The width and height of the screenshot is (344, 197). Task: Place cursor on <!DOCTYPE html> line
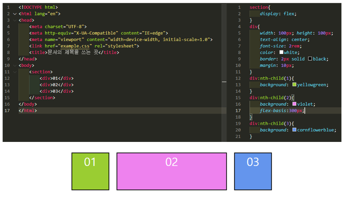tap(38, 7)
